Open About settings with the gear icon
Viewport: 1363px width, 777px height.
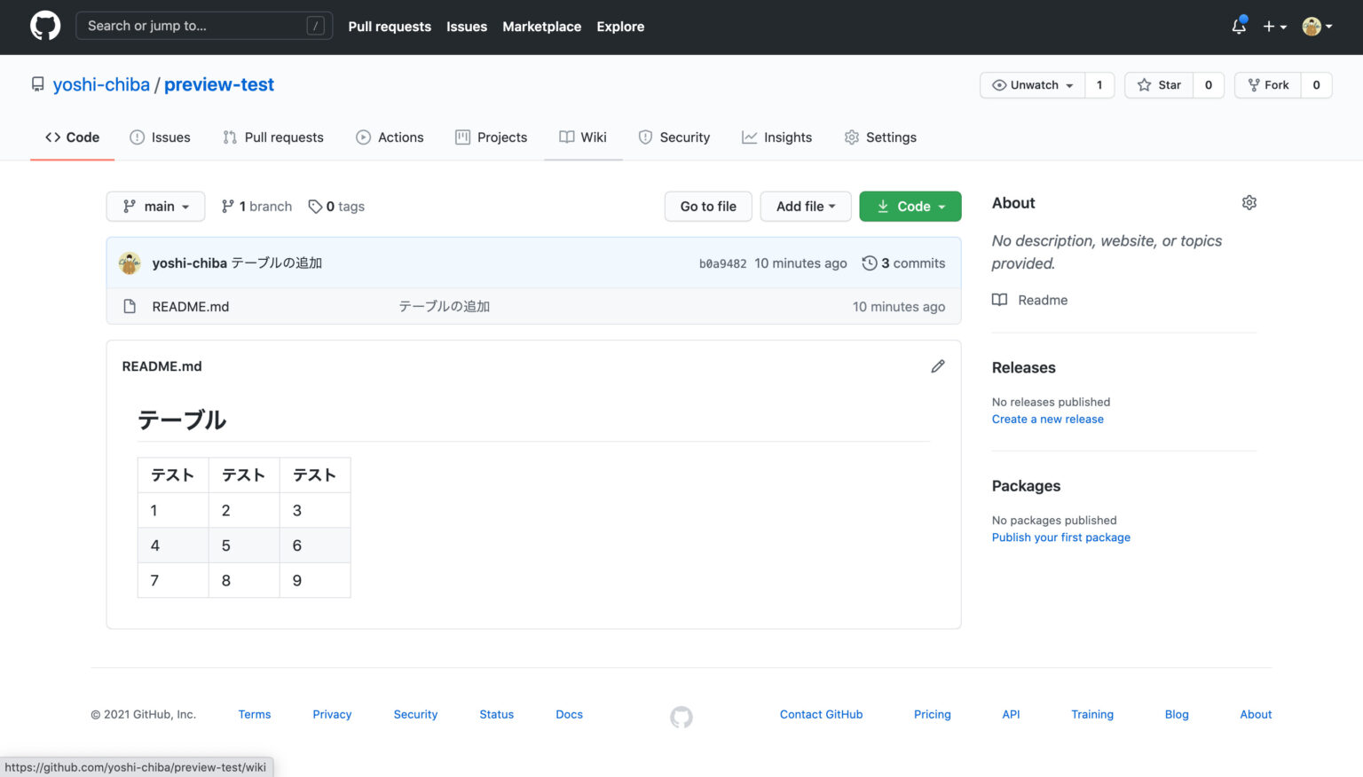click(1249, 202)
